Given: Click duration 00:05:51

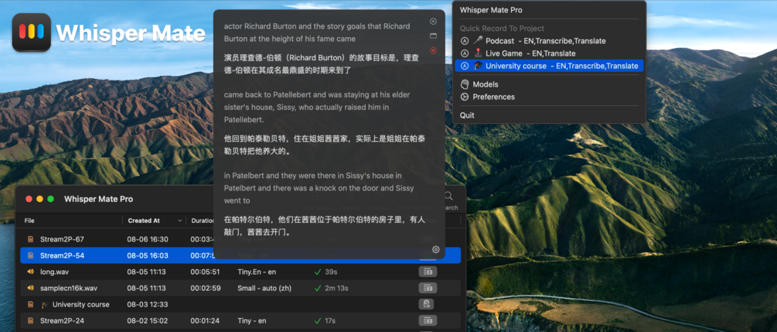Looking at the screenshot, I should (x=205, y=272).
